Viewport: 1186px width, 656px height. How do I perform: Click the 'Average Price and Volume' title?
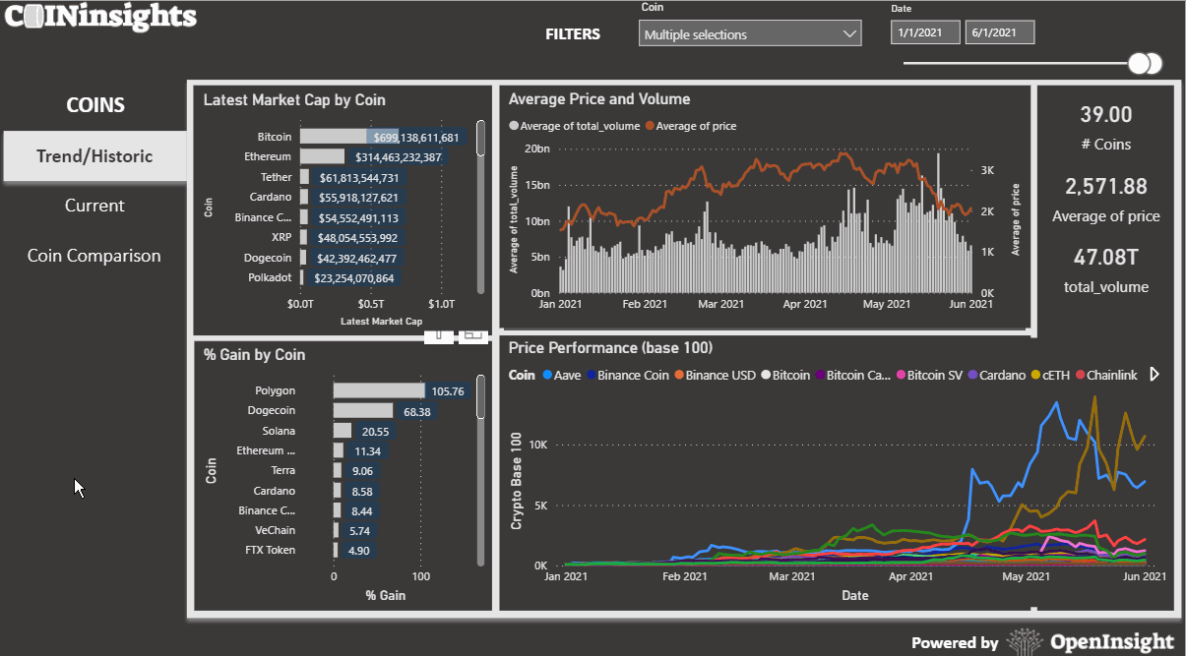tap(599, 98)
